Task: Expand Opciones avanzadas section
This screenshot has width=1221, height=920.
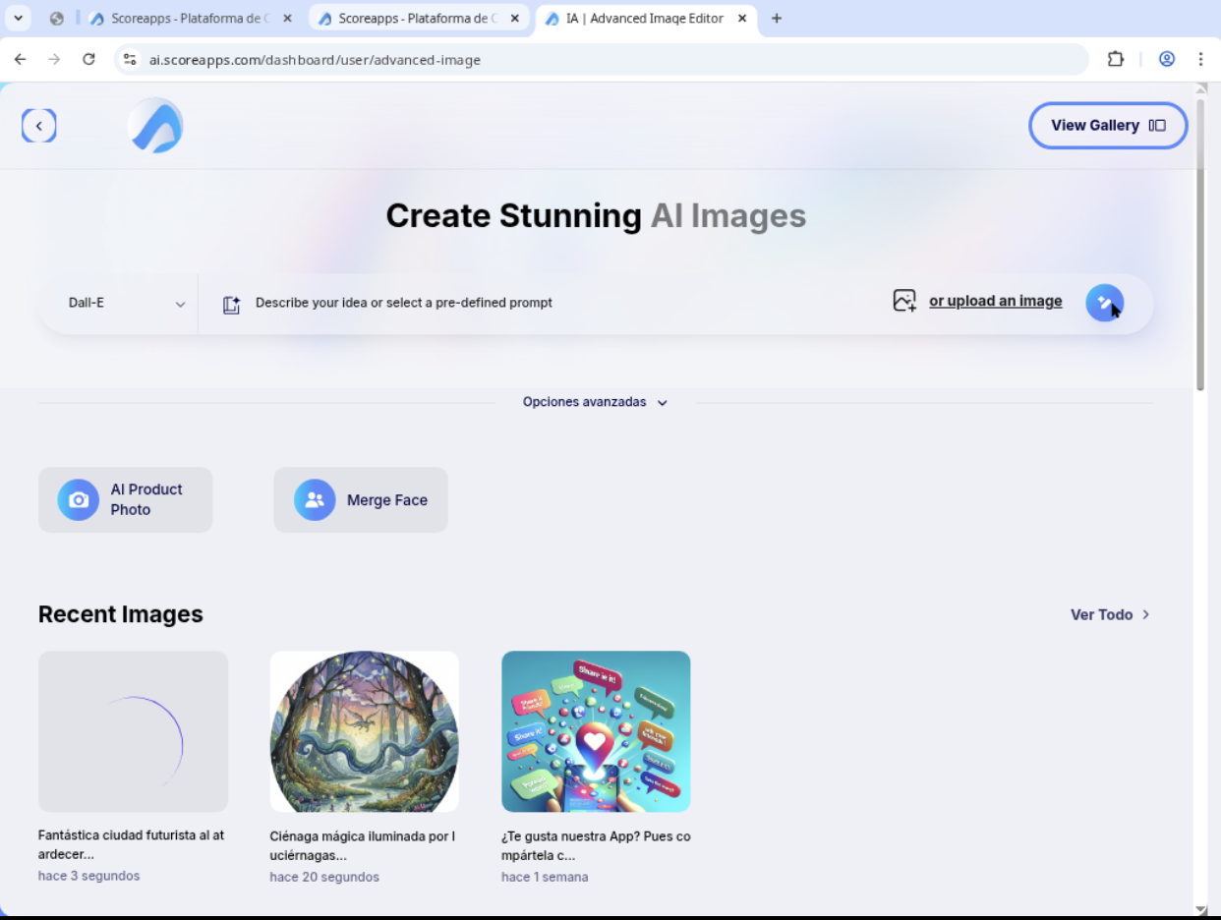Action: [595, 402]
